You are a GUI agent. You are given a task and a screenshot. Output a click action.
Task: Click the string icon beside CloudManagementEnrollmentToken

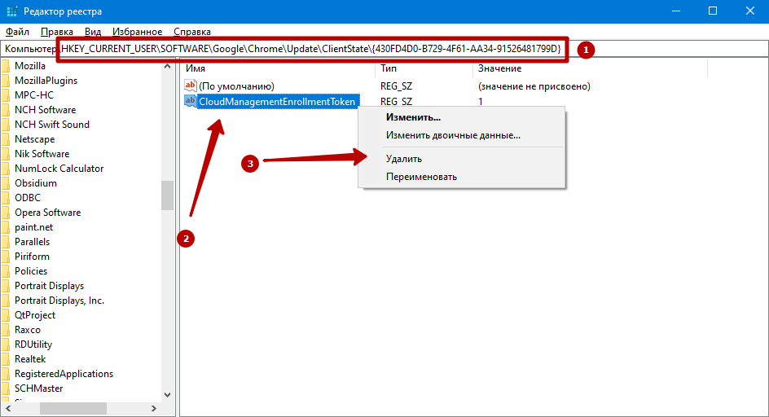[x=191, y=101]
